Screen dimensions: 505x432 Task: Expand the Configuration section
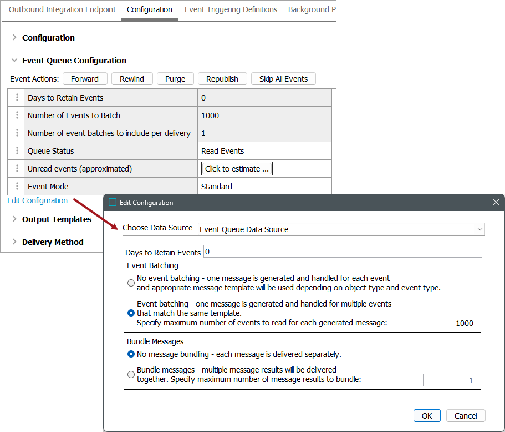(14, 38)
